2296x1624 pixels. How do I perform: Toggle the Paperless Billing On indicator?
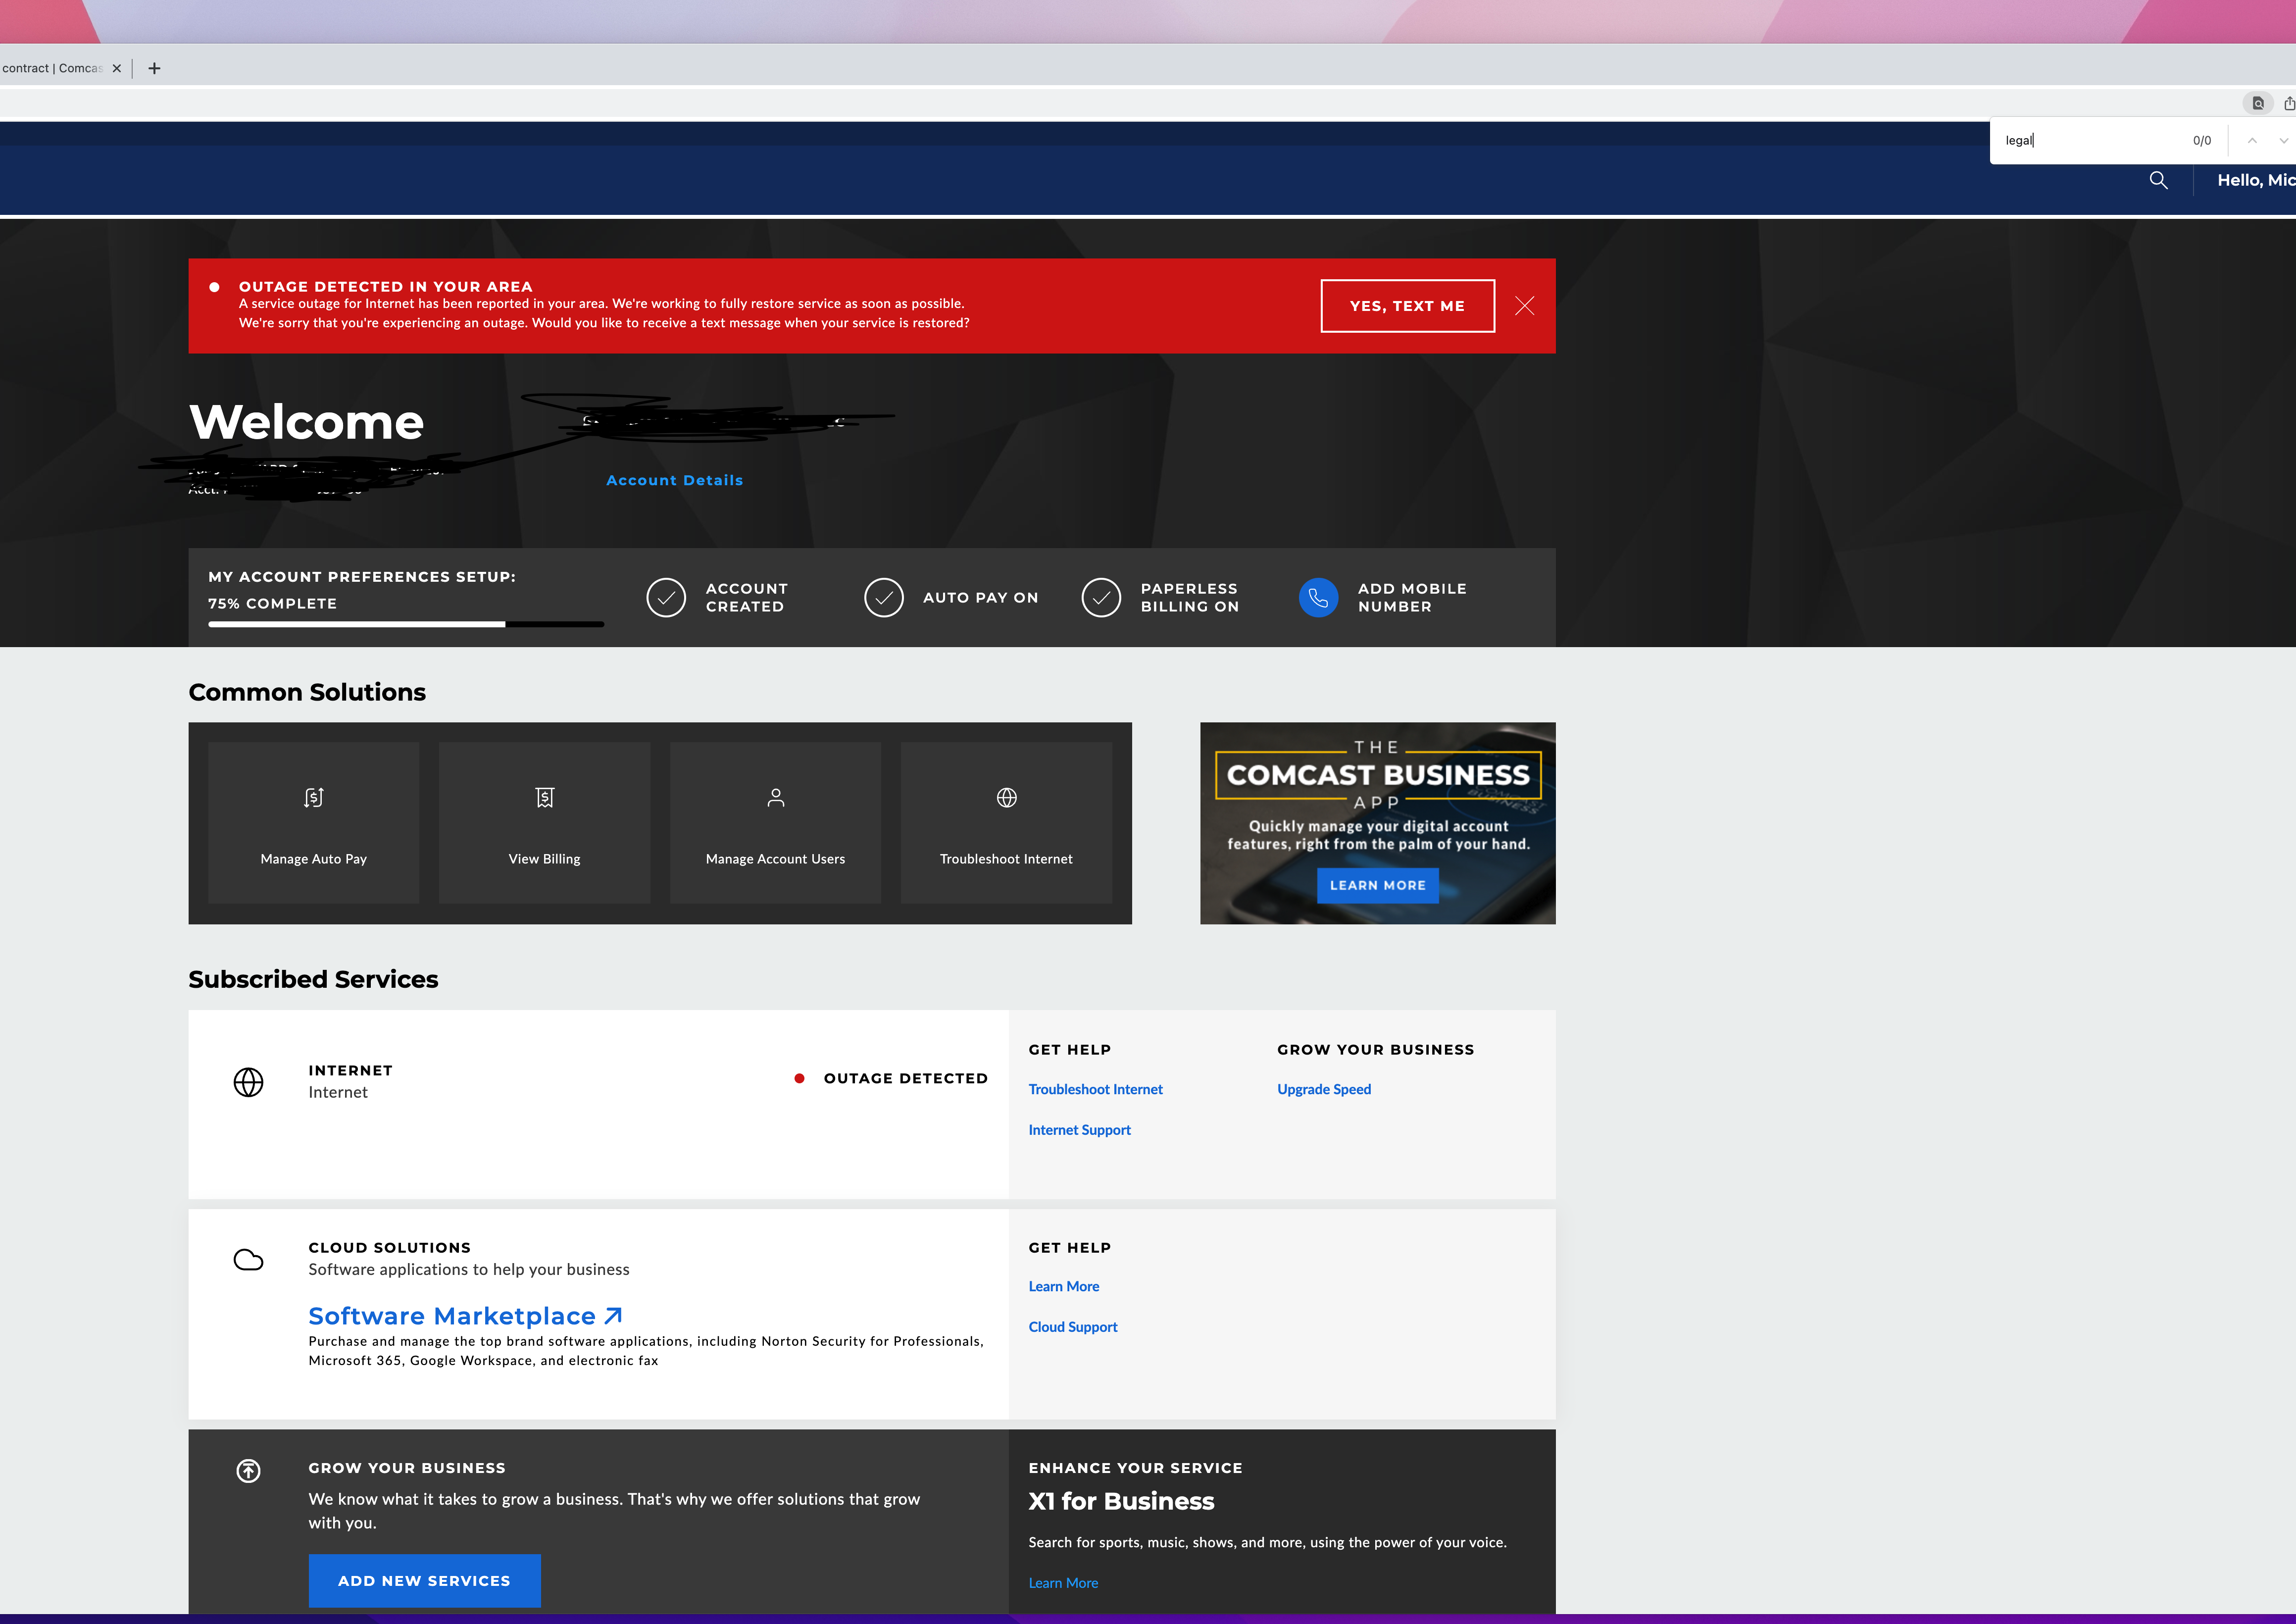[x=1101, y=597]
